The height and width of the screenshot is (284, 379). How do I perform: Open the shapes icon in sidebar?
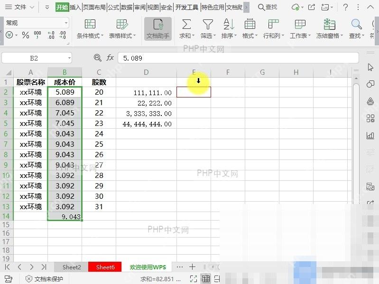(x=370, y=84)
